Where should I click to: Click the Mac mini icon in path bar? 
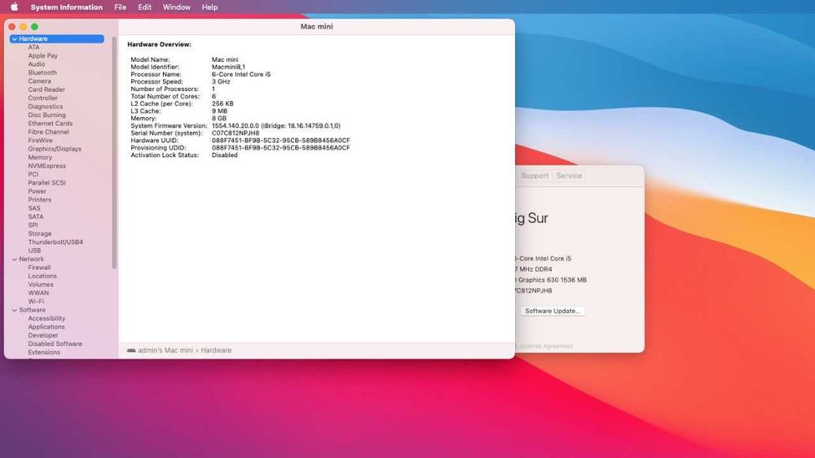click(x=131, y=351)
